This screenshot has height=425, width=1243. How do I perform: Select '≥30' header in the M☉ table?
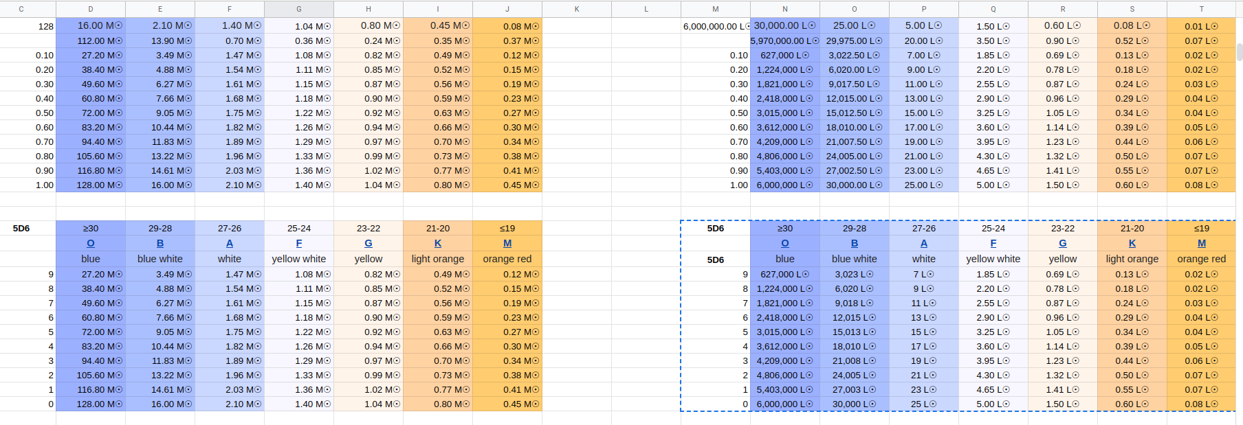[91, 228]
